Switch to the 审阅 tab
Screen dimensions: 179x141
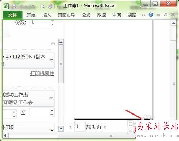pyautogui.click(x=117, y=15)
